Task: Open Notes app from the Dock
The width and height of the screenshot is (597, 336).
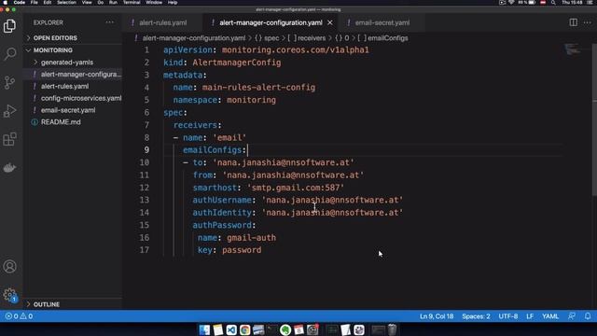Action: [x=217, y=329]
